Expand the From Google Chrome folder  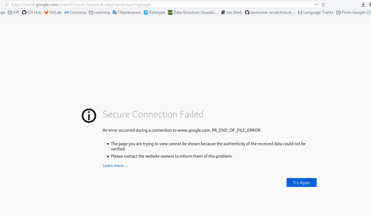point(354,12)
